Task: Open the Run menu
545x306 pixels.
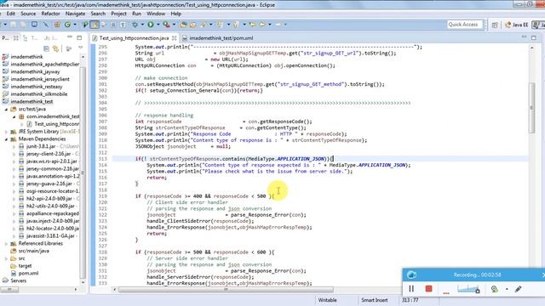Action: click(136, 14)
